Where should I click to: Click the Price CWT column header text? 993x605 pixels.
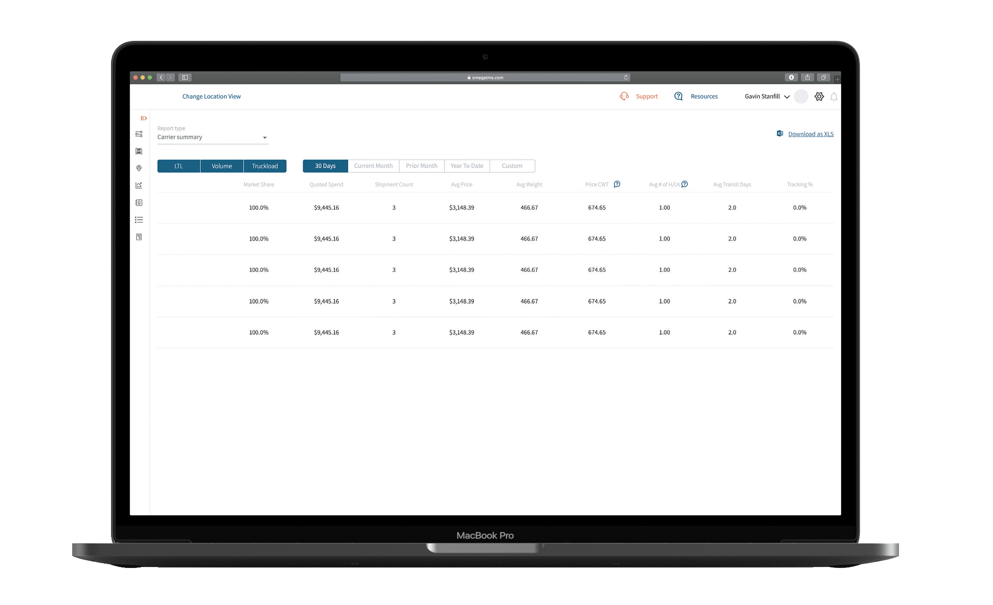point(597,185)
